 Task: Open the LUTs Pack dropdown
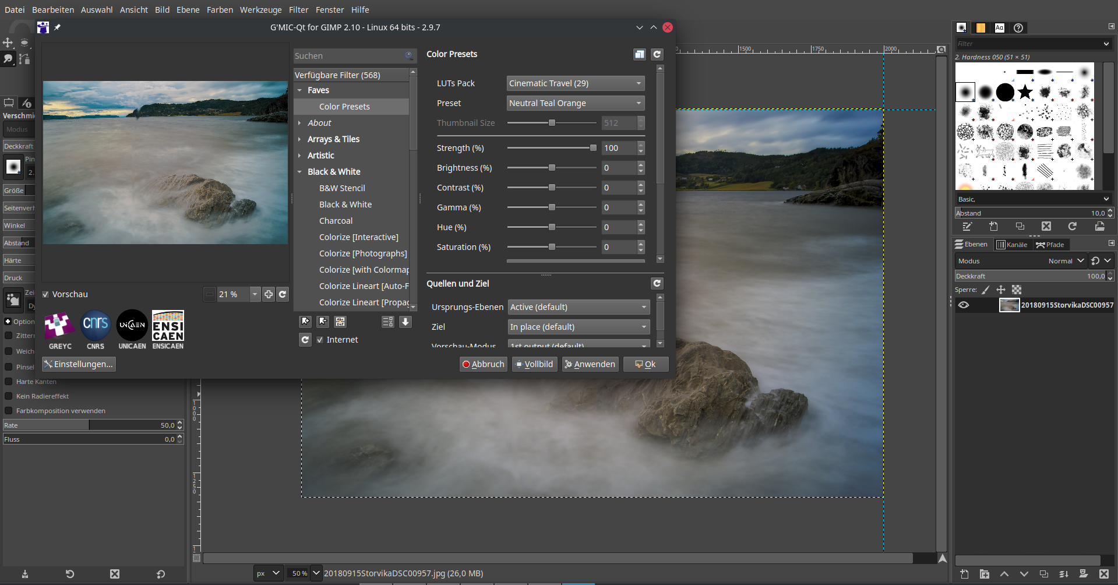576,83
